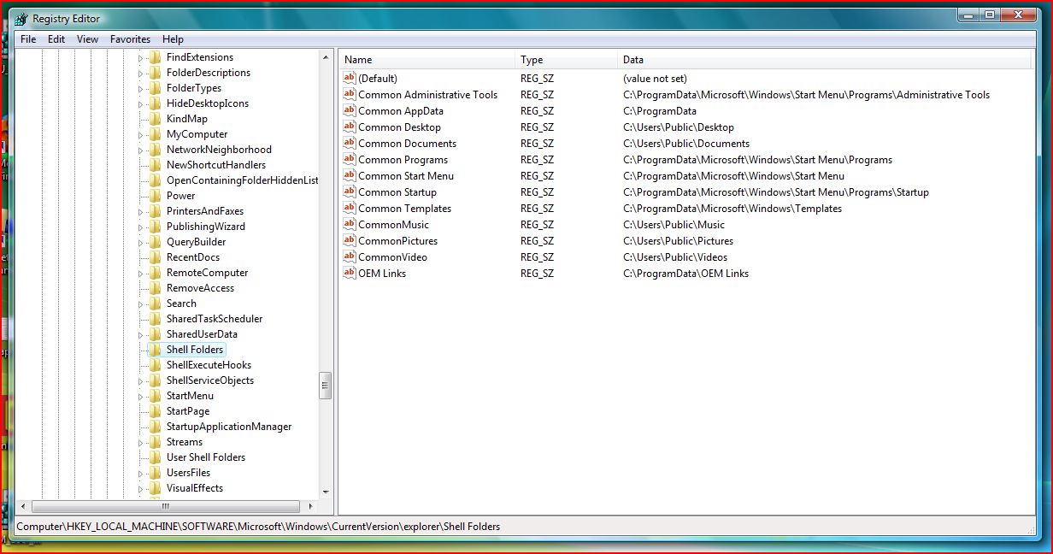Select the QueryBuilder key name

pos(195,242)
